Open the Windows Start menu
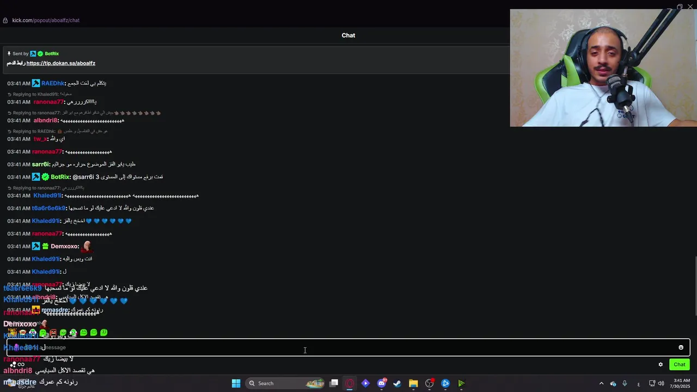The width and height of the screenshot is (697, 392). [236, 383]
